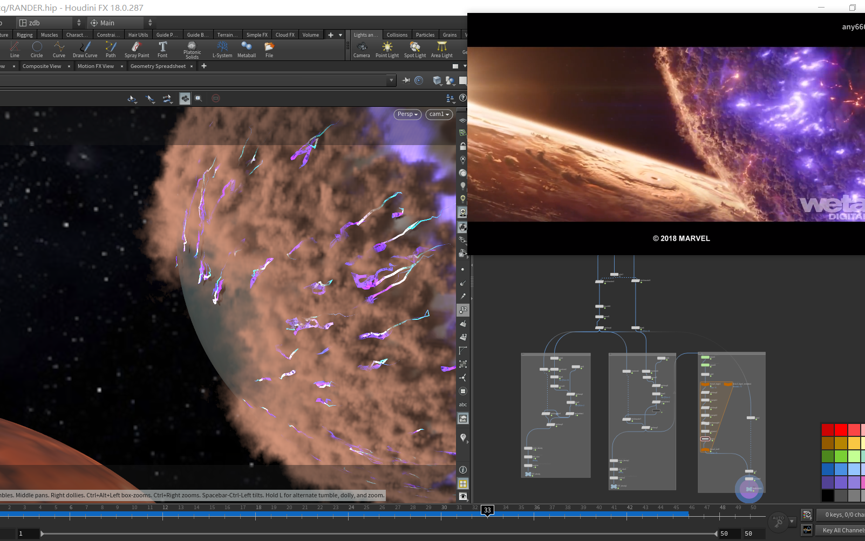The image size is (865, 541).
Task: Add a new shelf tab
Action: coord(331,35)
